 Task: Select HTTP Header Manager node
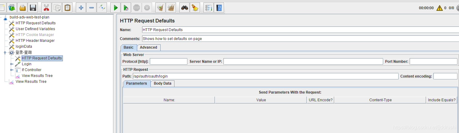coord(35,41)
